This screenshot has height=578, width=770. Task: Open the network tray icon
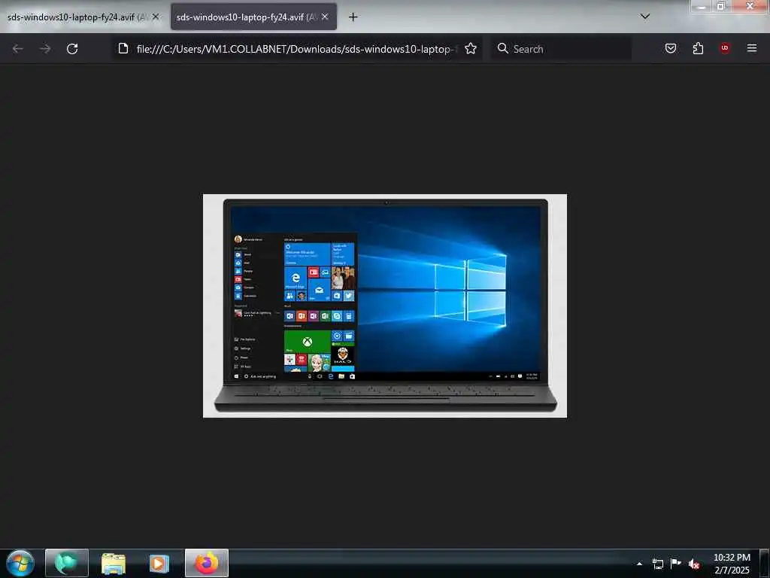pos(657,564)
